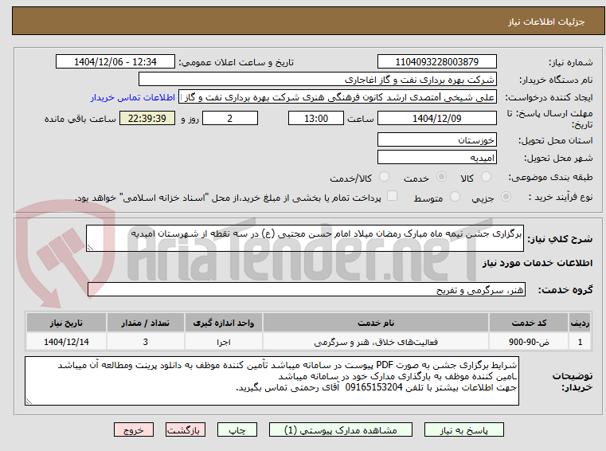Click the واحد اندازه گیری column header
Viewport: 606px width, 451px height.
coord(224,323)
